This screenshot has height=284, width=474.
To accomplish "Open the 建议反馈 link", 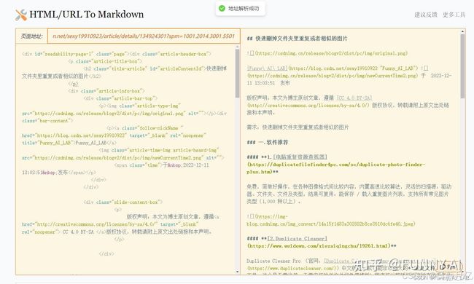I will pos(426,15).
